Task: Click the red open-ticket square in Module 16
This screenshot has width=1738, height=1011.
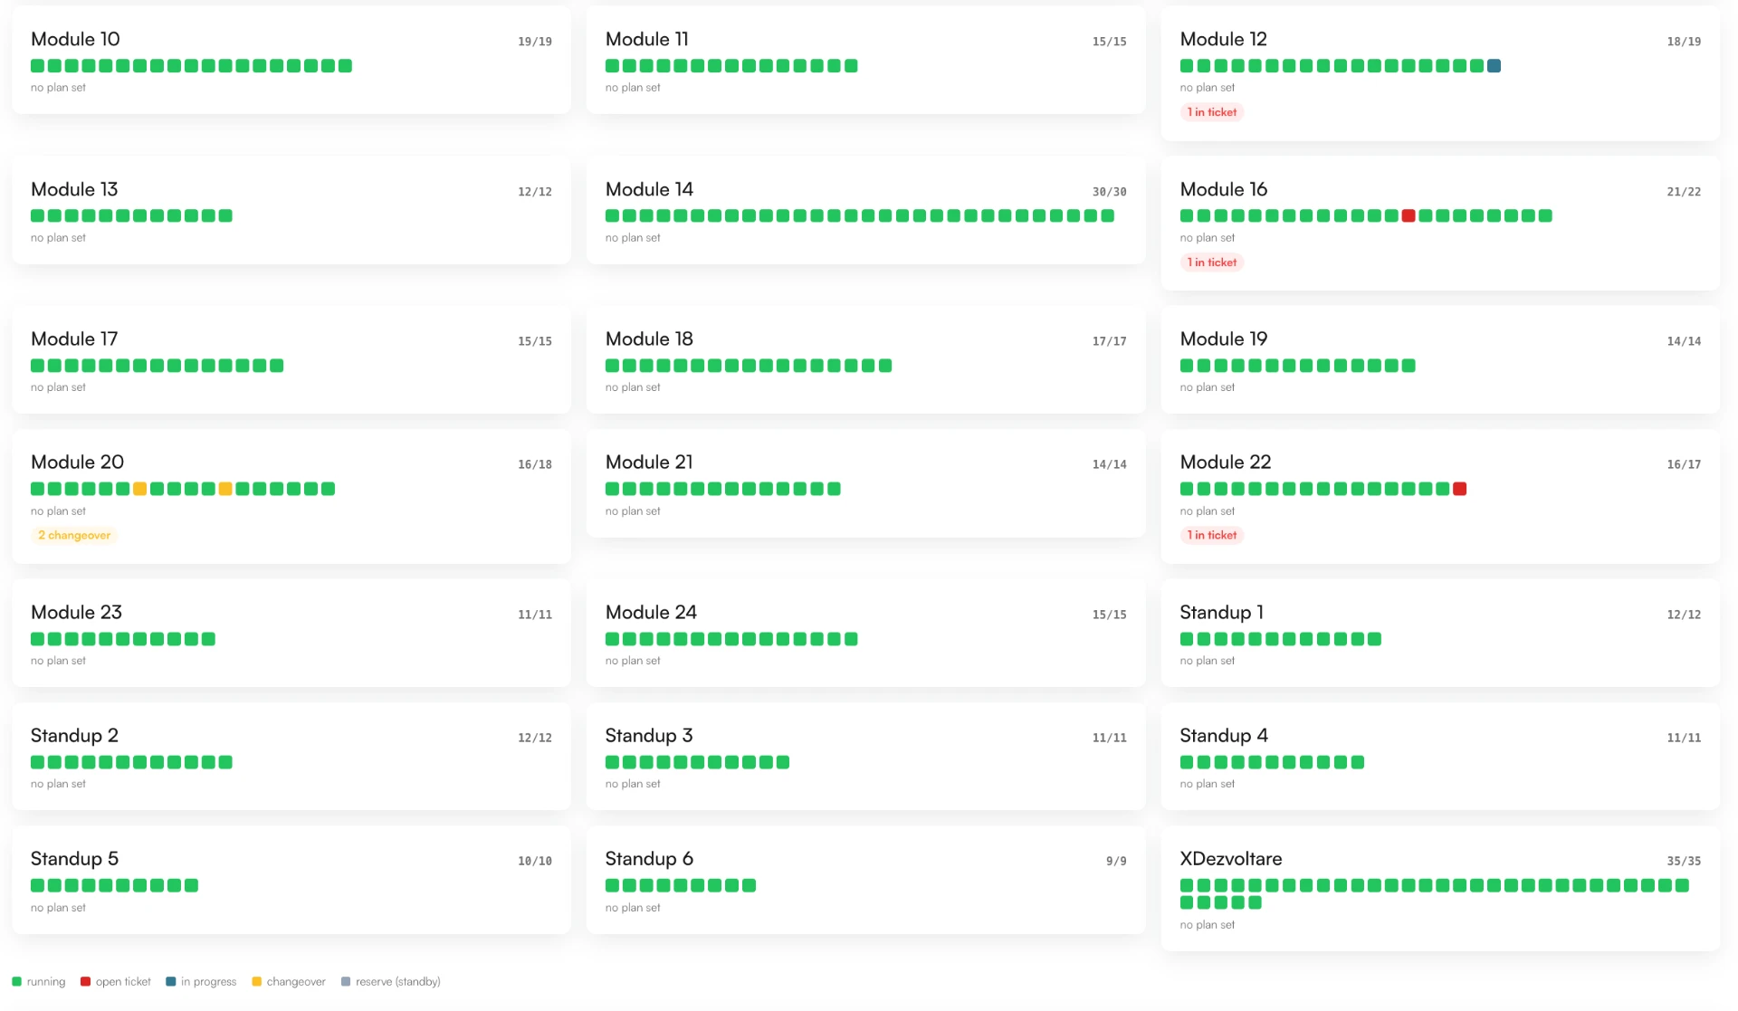Action: (1409, 215)
